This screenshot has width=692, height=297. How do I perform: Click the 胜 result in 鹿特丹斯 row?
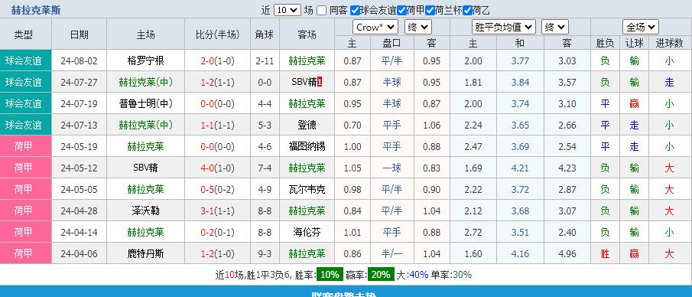click(605, 253)
